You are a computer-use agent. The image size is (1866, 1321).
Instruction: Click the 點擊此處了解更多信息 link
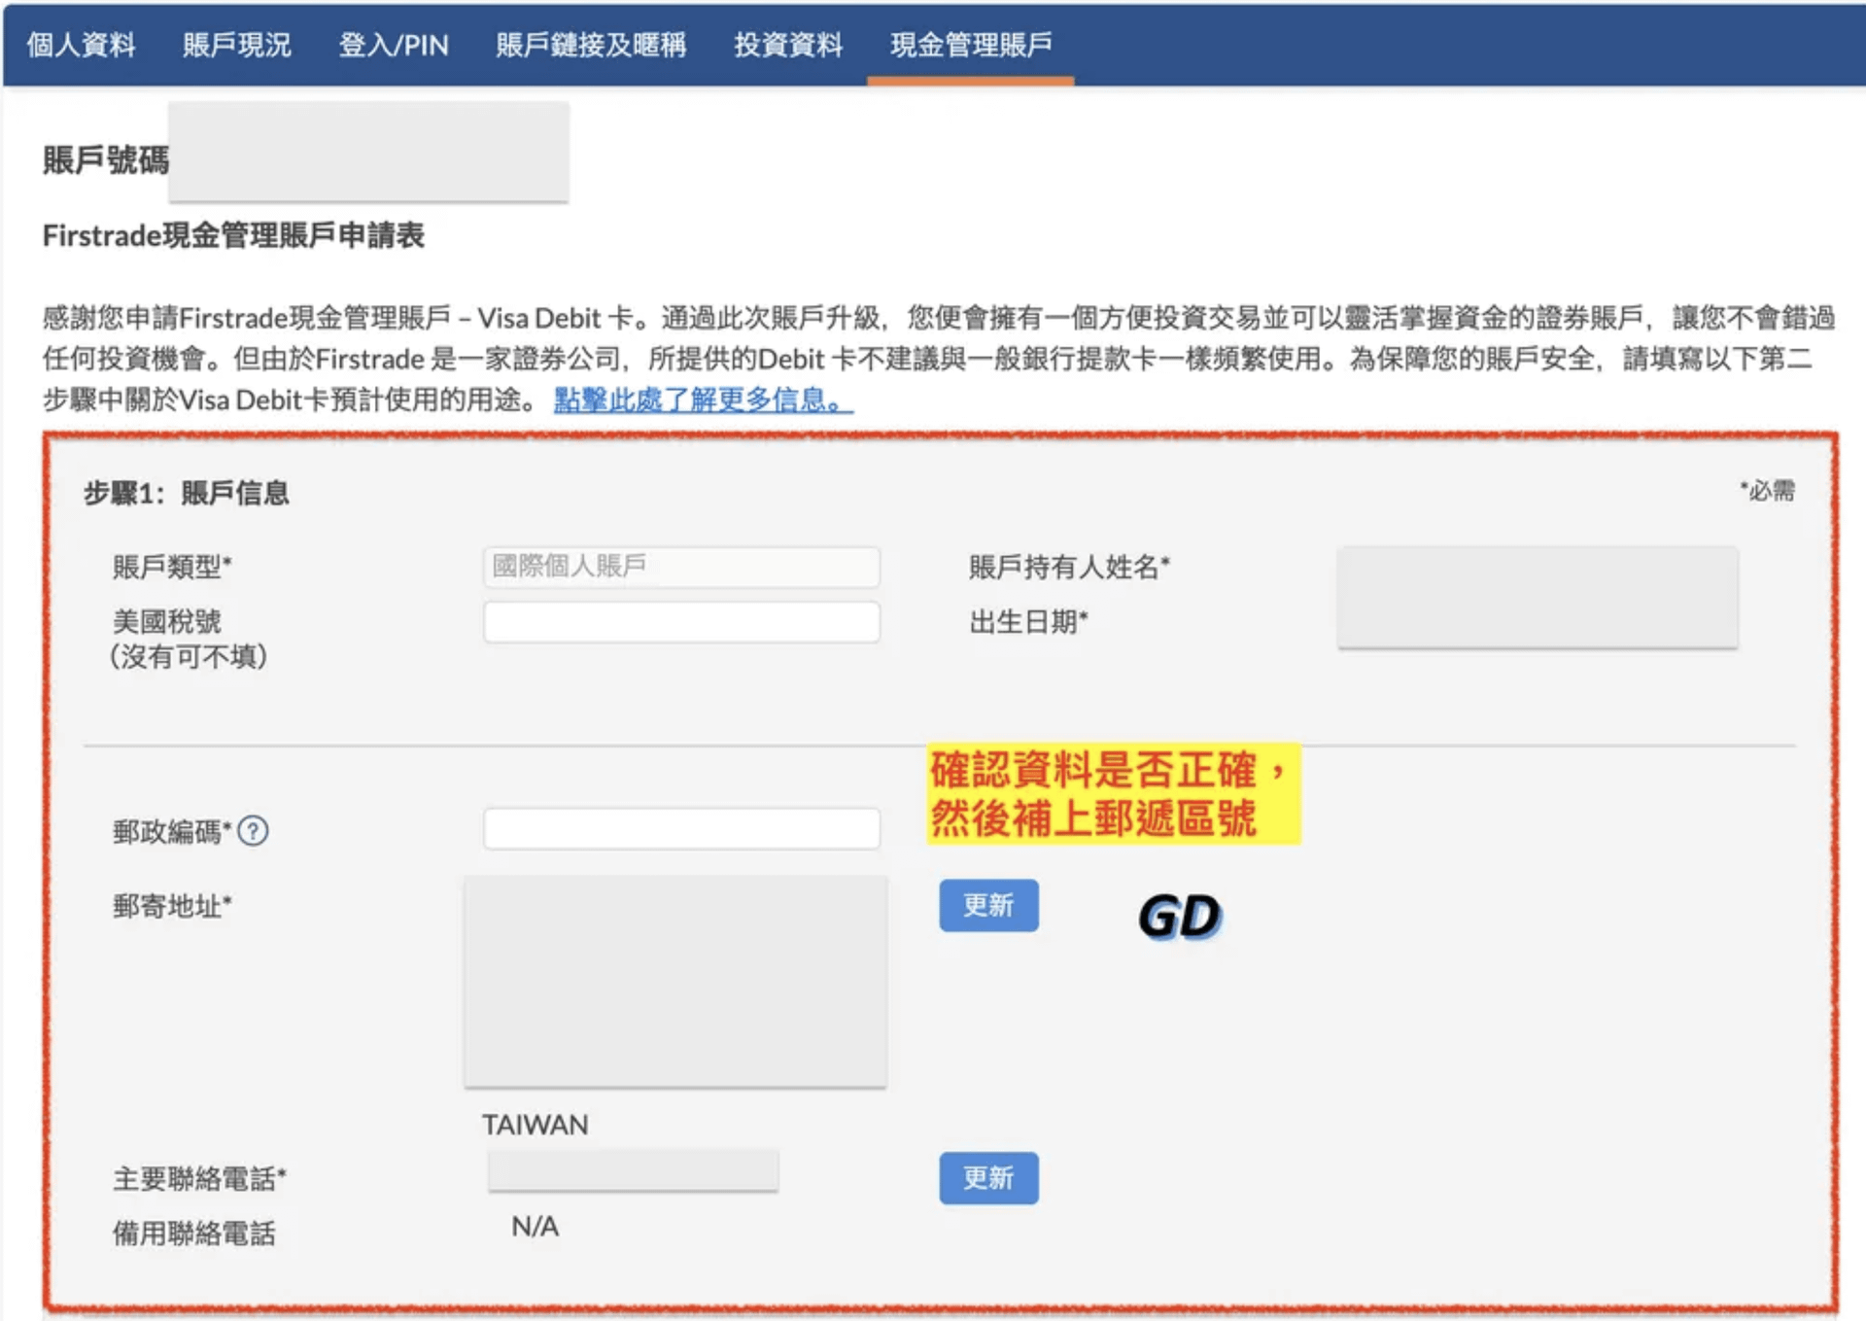[703, 400]
